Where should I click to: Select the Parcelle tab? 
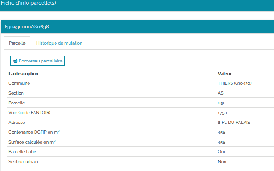[17, 43]
